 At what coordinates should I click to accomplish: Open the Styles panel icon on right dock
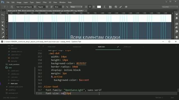point(176,32)
